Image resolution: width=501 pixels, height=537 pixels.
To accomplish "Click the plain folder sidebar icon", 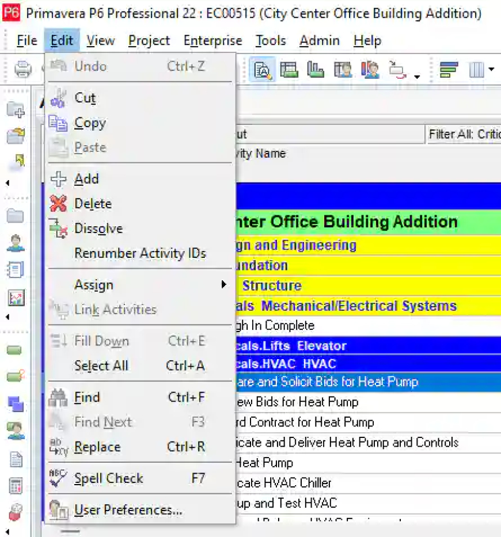I will (15, 216).
